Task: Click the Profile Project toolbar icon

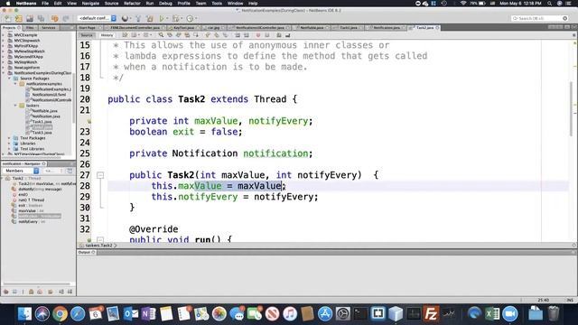Action: coord(190,18)
